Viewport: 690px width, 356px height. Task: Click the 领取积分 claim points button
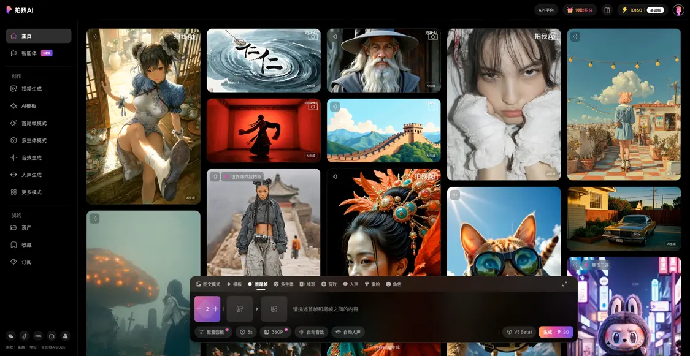coord(580,10)
